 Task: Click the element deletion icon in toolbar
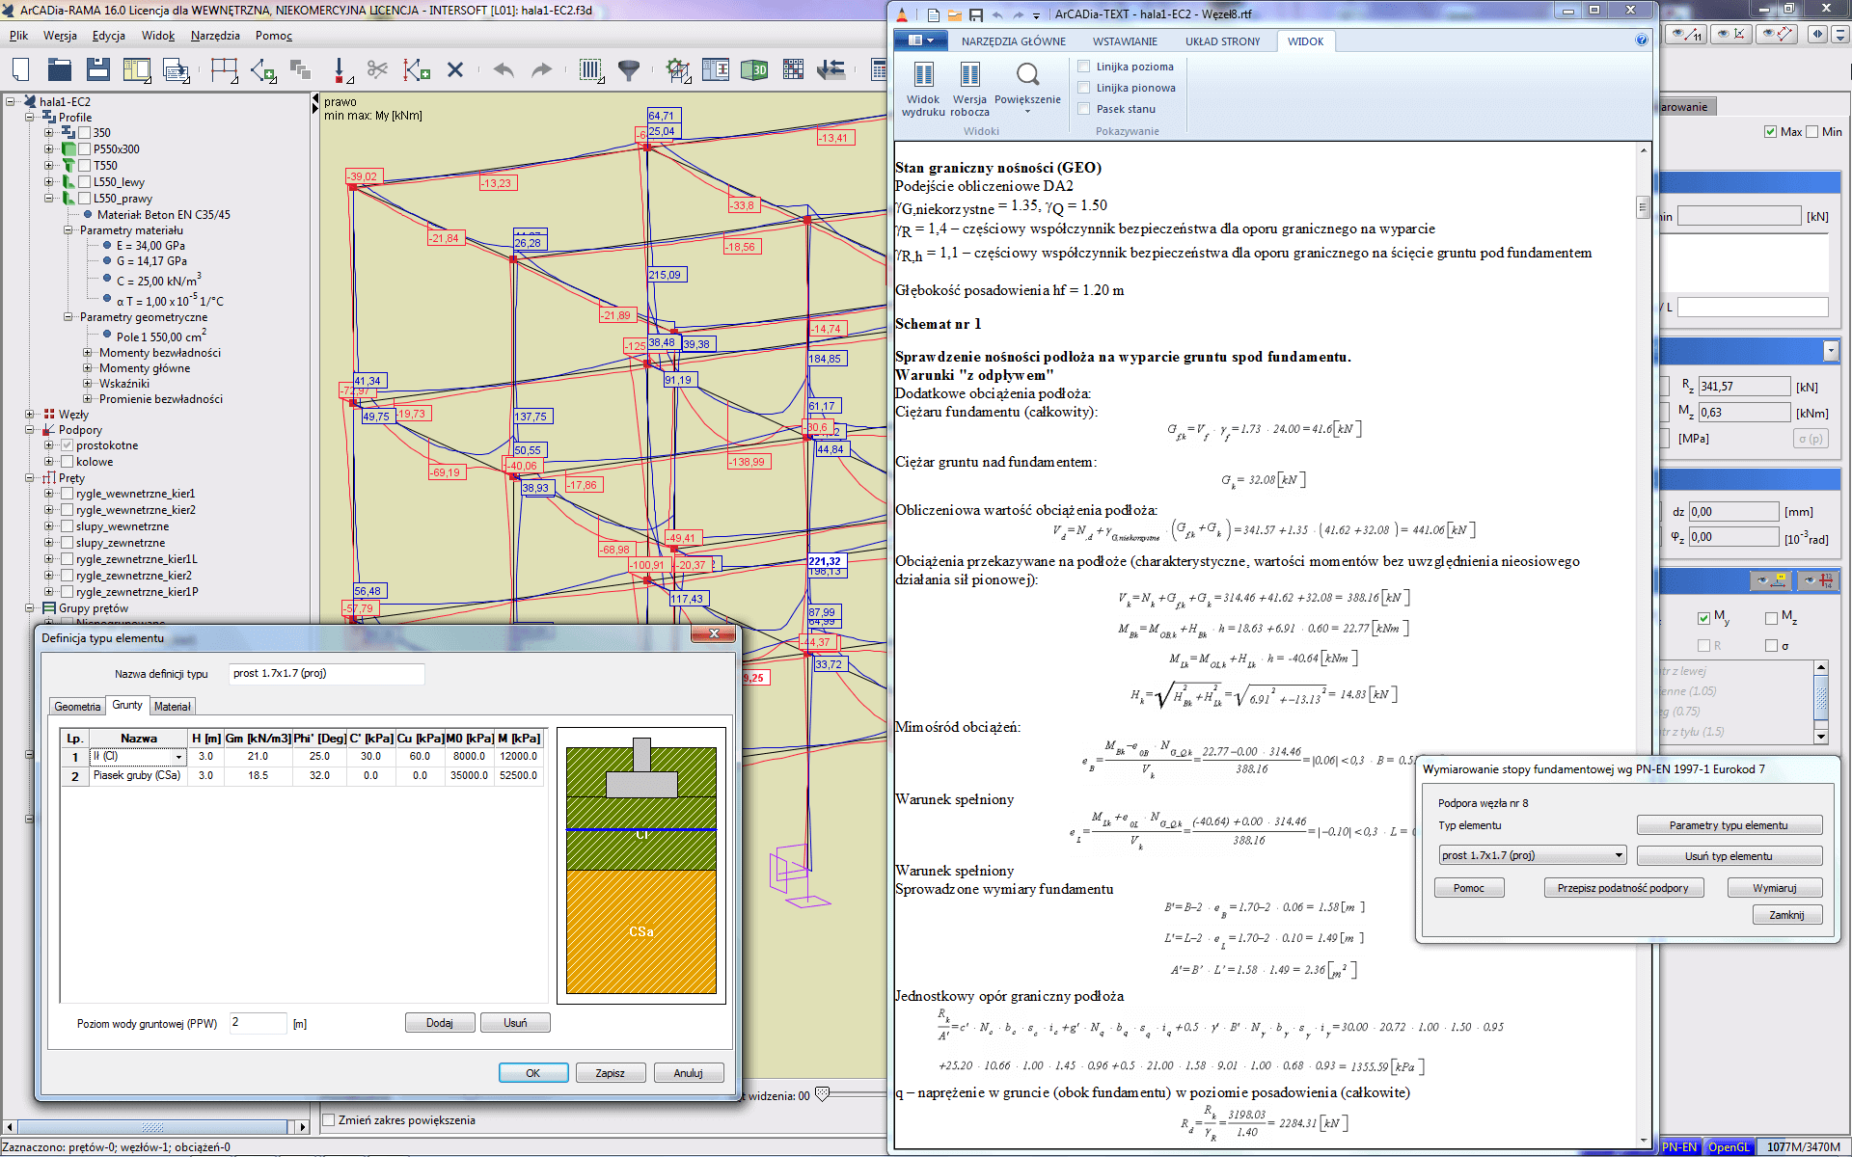(457, 69)
